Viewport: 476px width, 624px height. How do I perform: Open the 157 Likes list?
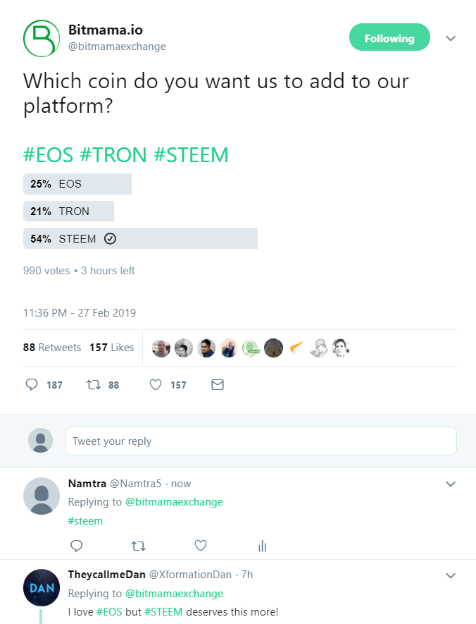pos(111,348)
